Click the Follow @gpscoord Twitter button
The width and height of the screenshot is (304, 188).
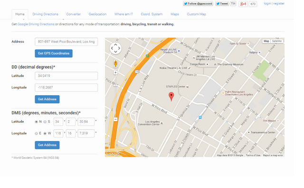pyautogui.click(x=198, y=3)
